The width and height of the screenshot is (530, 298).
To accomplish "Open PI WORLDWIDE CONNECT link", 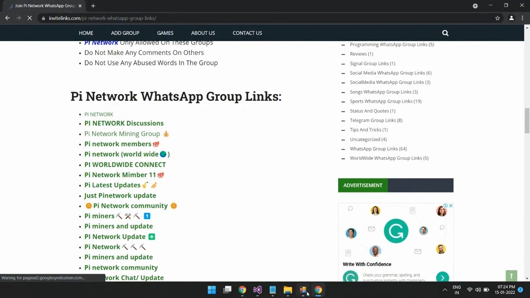I will pos(125,165).
